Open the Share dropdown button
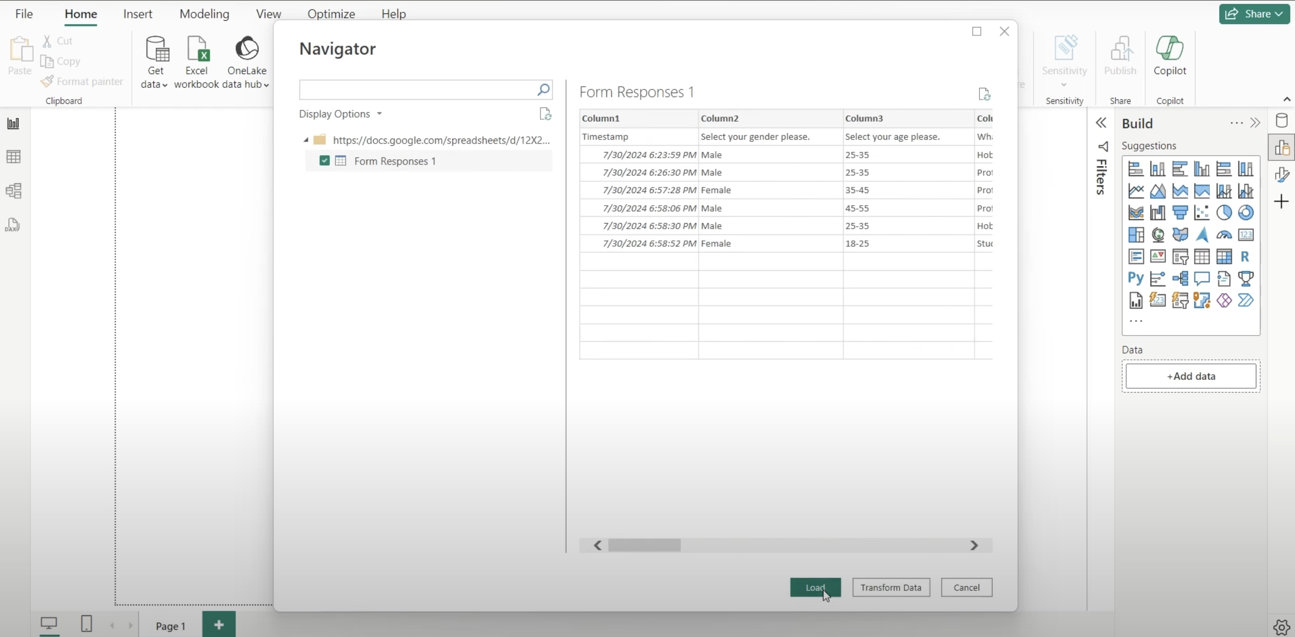The image size is (1295, 637). point(1254,14)
